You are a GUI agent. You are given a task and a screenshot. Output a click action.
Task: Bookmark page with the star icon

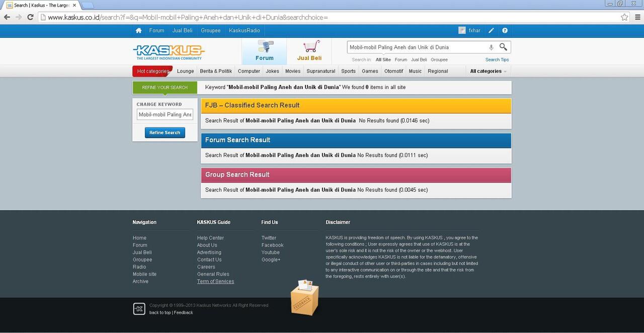624,17
